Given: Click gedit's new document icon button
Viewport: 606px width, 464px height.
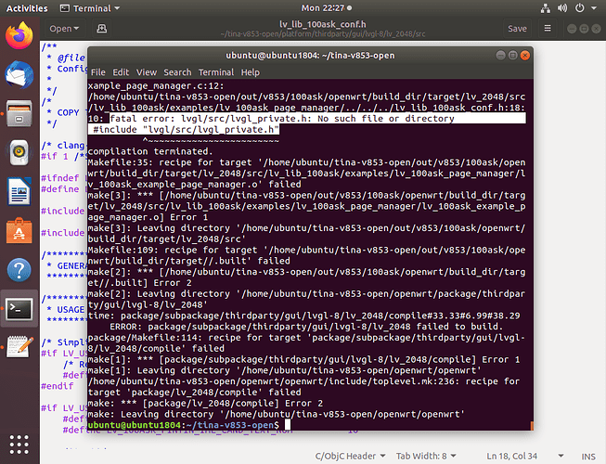Looking at the screenshot, I should click(102, 29).
